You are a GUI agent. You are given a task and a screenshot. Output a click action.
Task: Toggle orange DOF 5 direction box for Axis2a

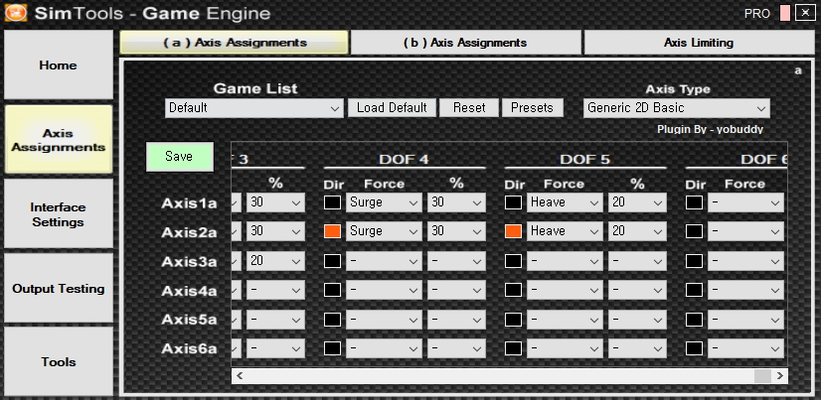[x=513, y=231]
